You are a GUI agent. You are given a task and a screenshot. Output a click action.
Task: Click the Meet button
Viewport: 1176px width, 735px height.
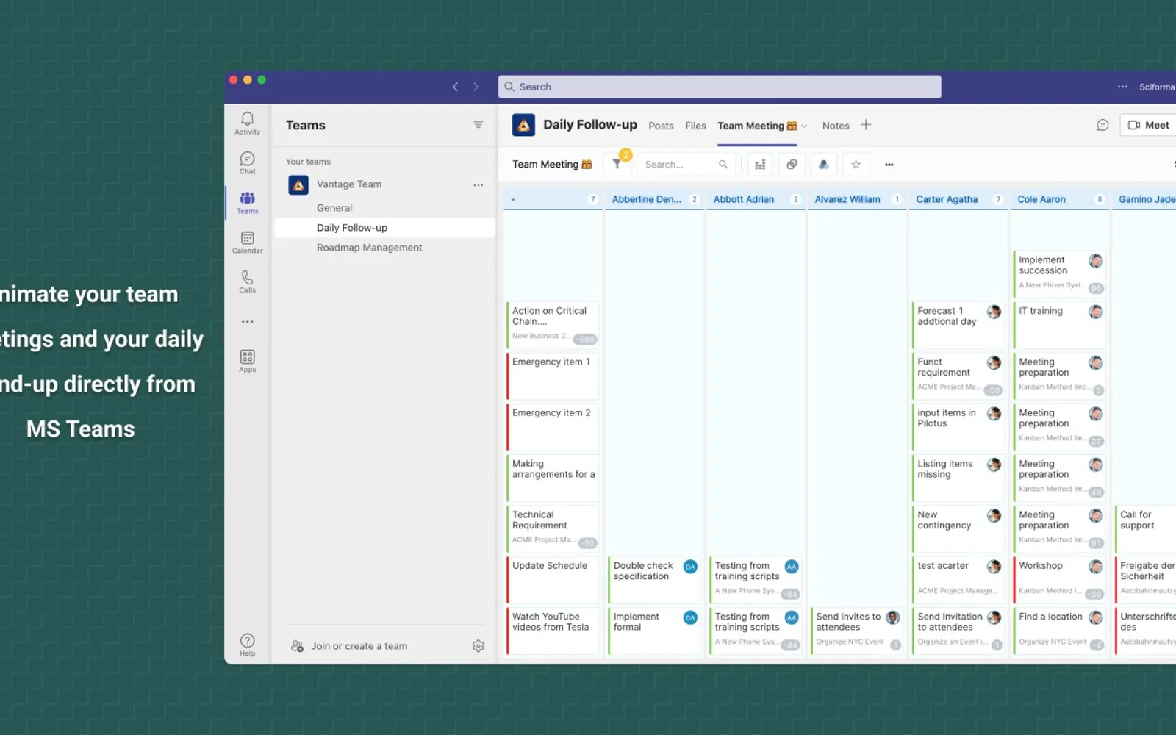(x=1148, y=126)
